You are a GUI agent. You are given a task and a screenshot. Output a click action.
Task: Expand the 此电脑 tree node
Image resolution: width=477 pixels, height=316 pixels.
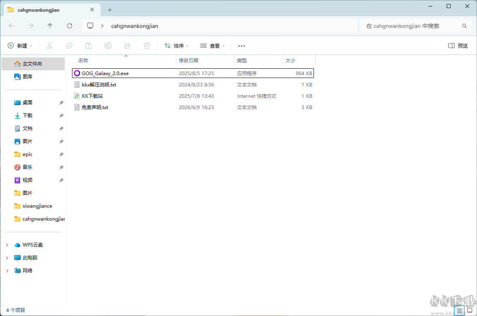(7, 258)
